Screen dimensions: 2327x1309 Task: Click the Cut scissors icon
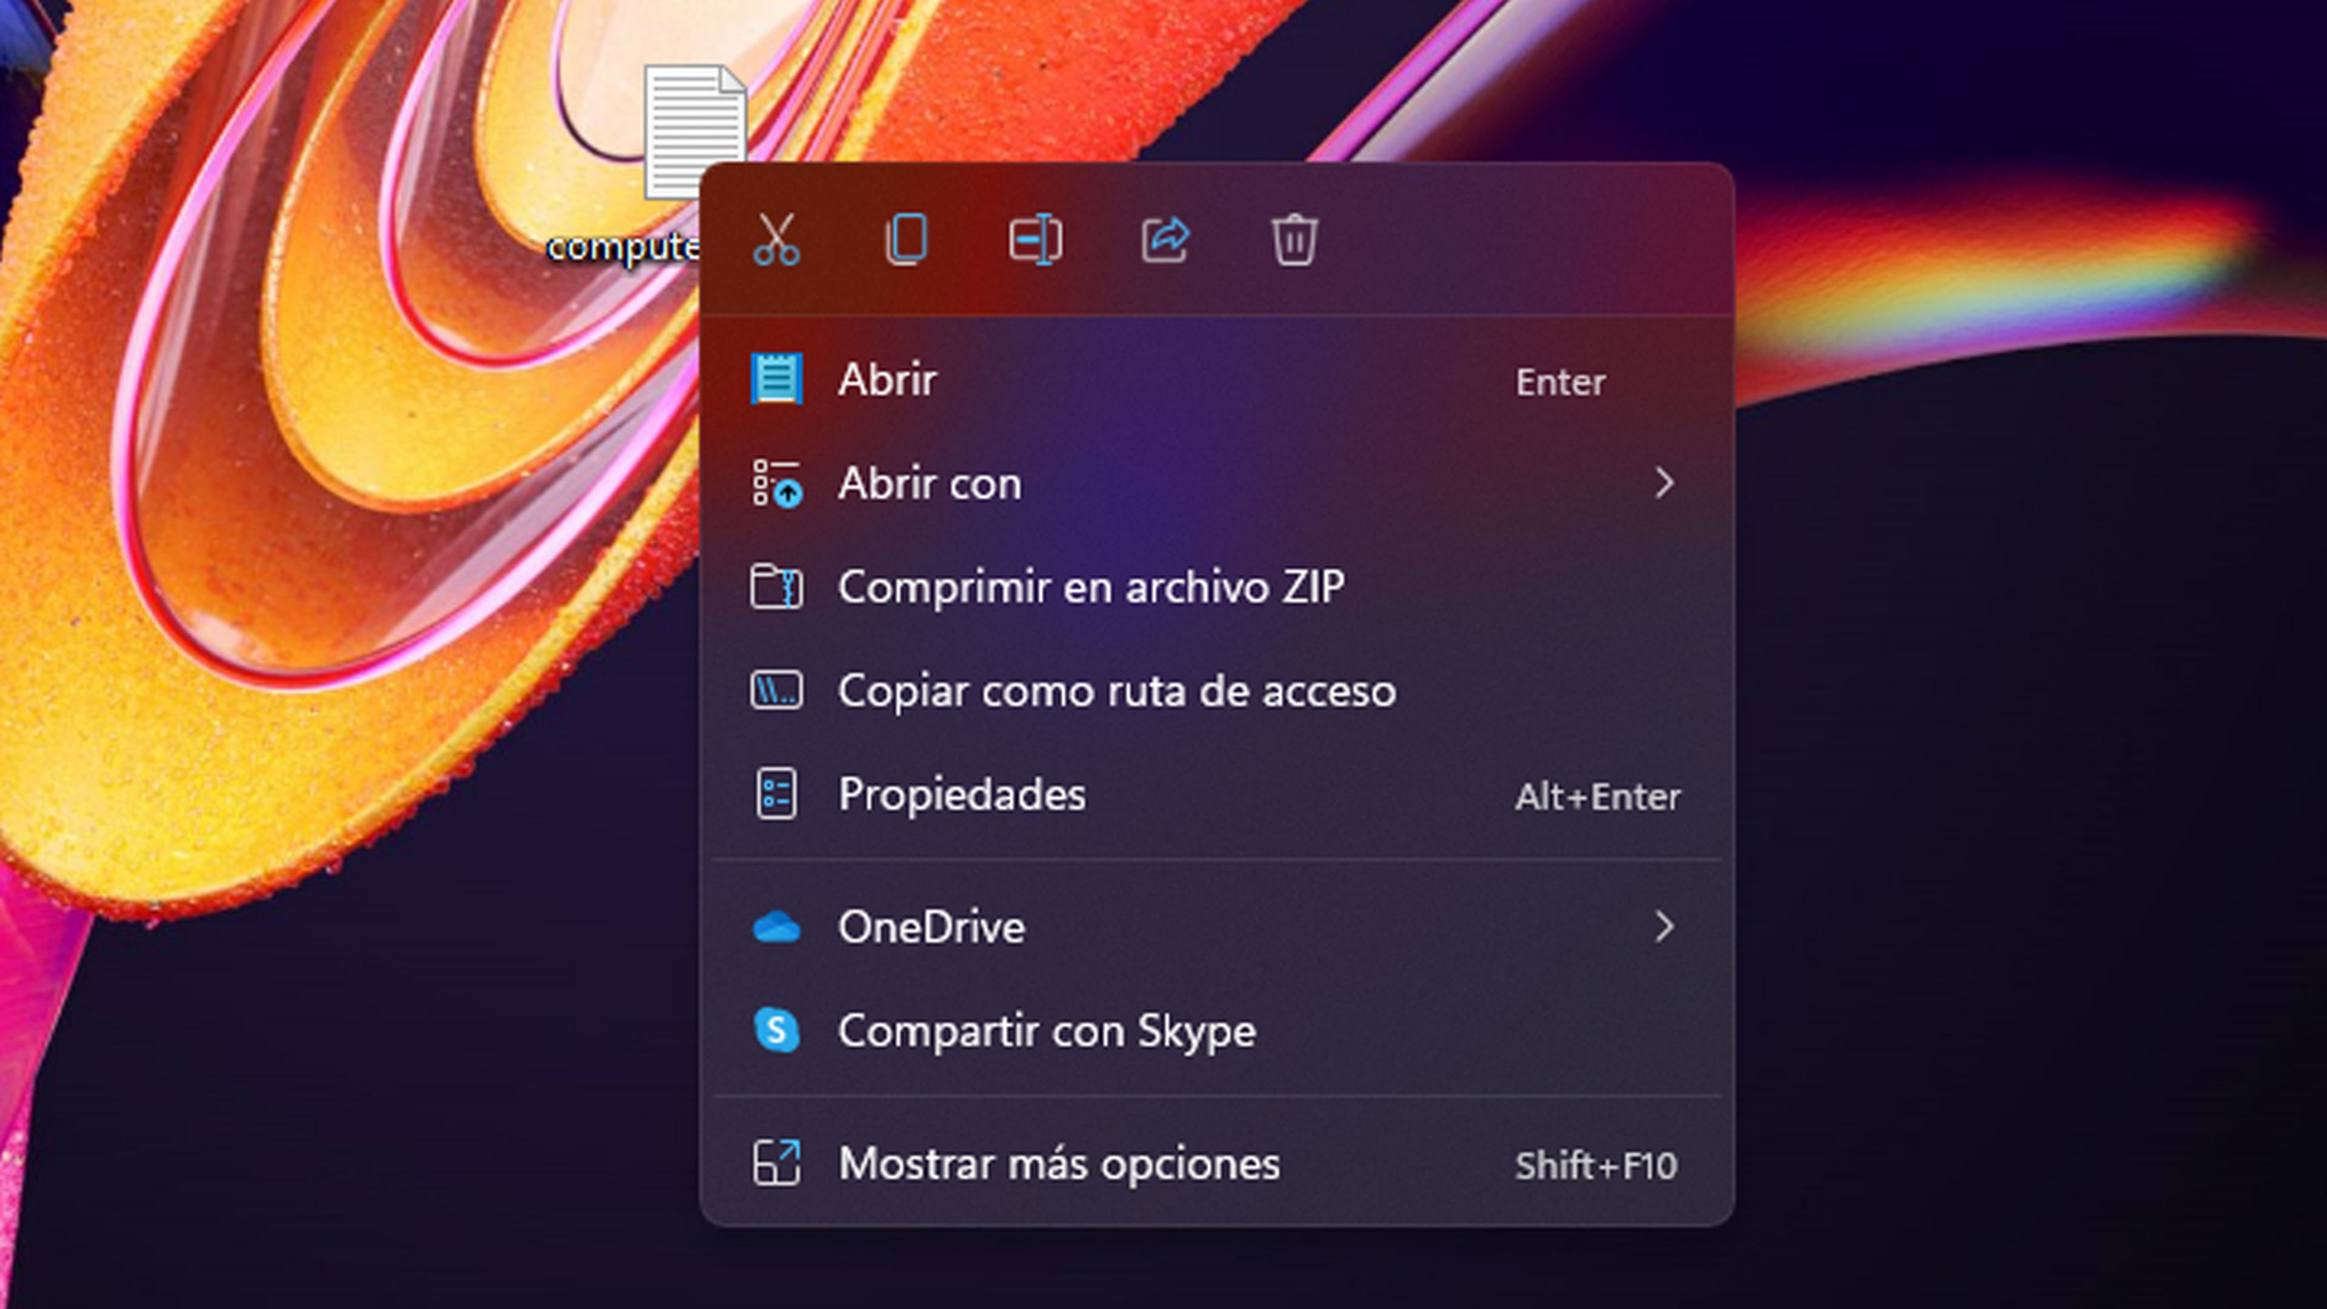777,239
